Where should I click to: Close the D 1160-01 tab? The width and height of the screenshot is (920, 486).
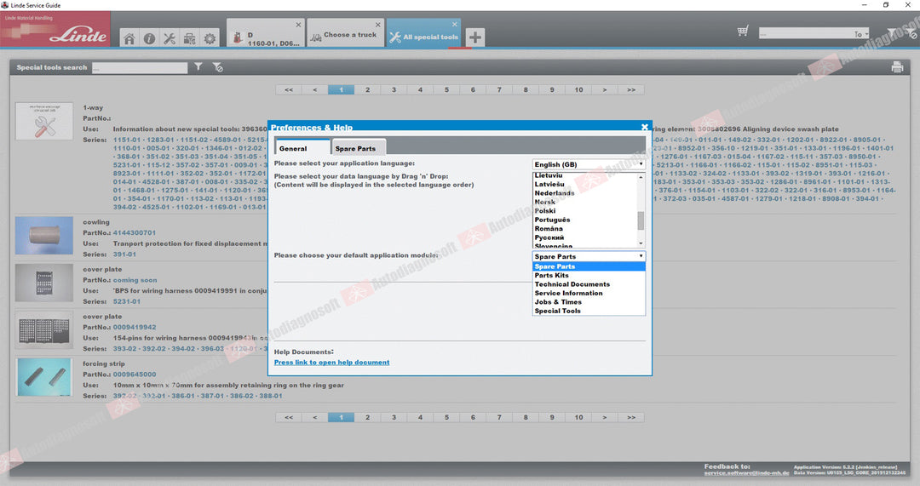298,25
